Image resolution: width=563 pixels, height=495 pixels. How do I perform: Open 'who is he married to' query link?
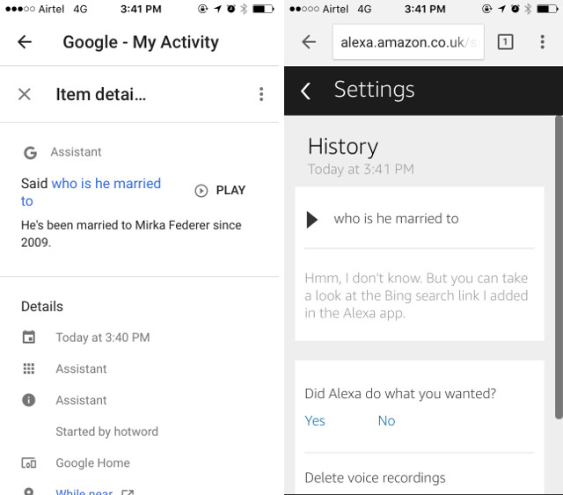(x=91, y=192)
